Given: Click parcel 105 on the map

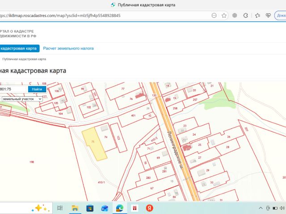Looking at the screenshot, I should pos(56,103).
